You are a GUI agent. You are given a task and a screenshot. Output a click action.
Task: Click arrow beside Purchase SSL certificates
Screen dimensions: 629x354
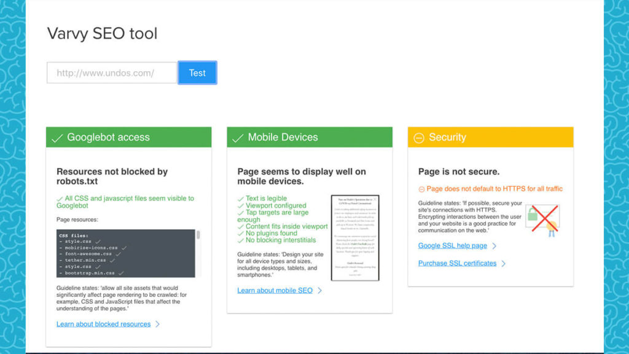tap(504, 264)
